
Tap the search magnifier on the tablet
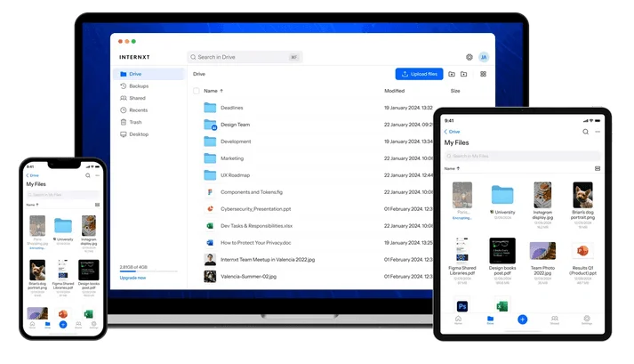pos(585,132)
